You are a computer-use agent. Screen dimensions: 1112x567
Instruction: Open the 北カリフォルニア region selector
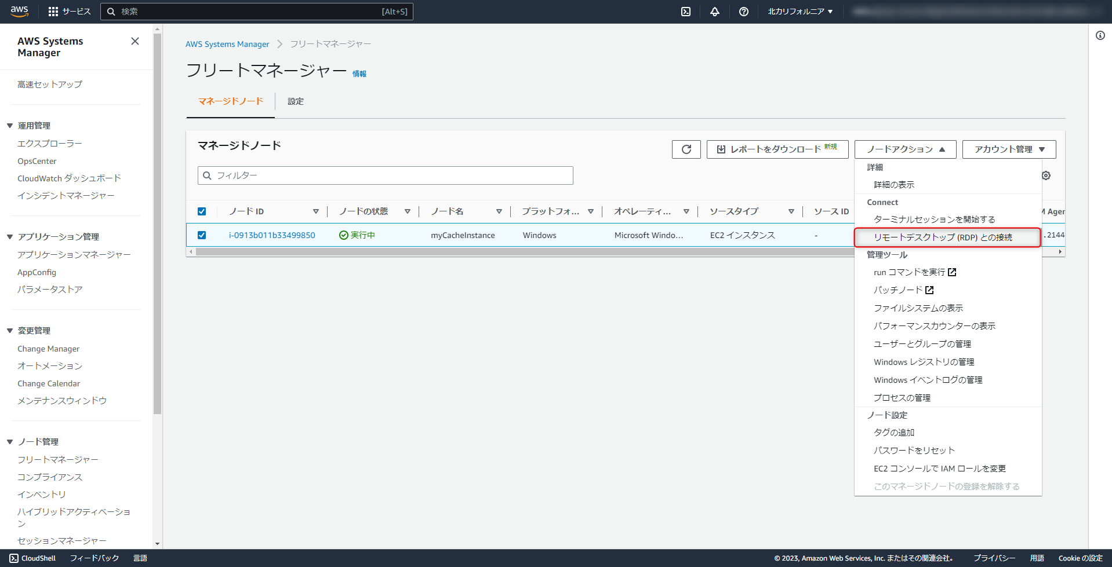tap(800, 11)
